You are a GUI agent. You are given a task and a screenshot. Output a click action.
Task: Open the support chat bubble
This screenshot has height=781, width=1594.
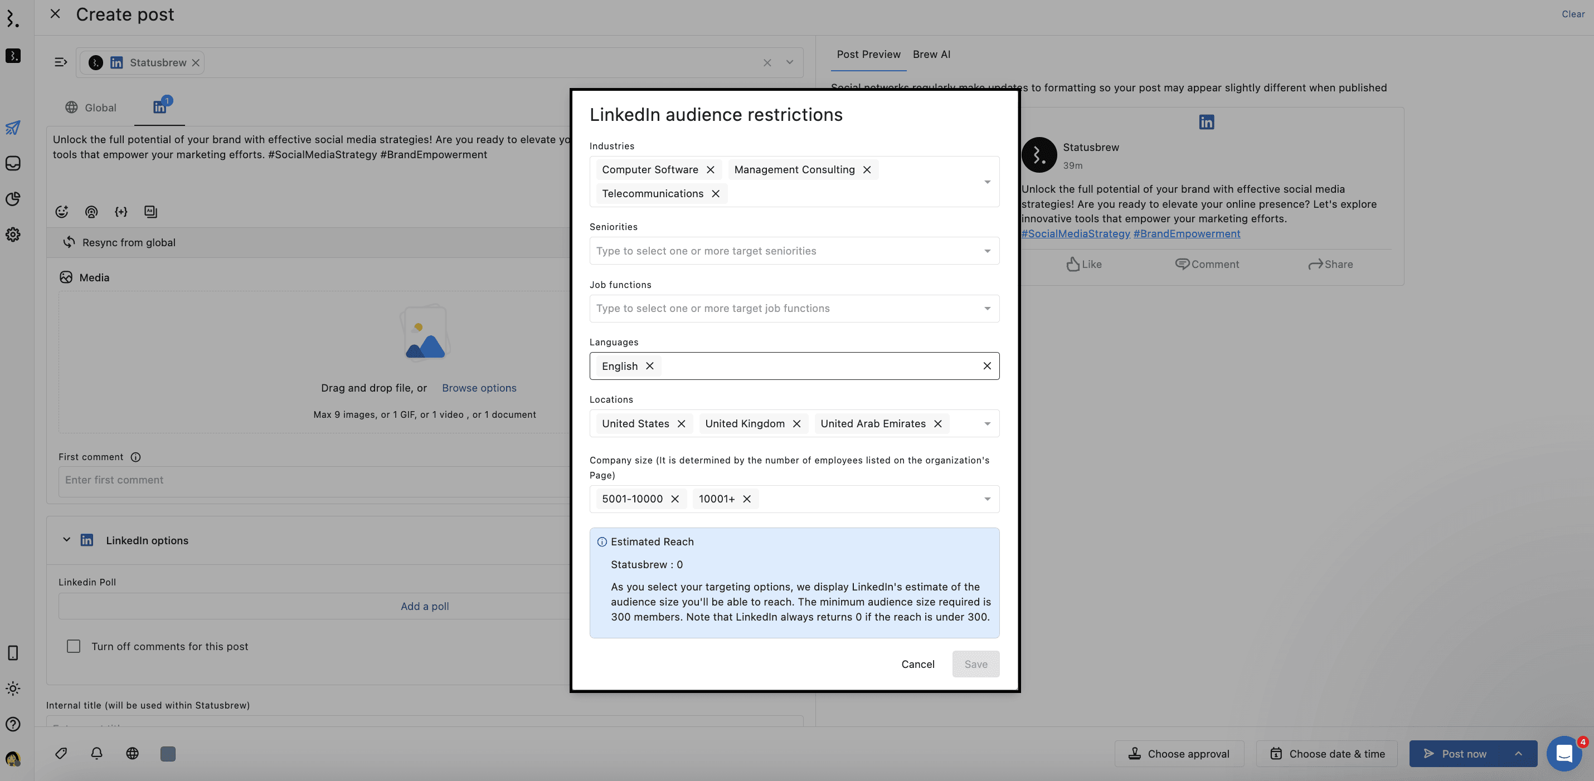tap(1564, 753)
